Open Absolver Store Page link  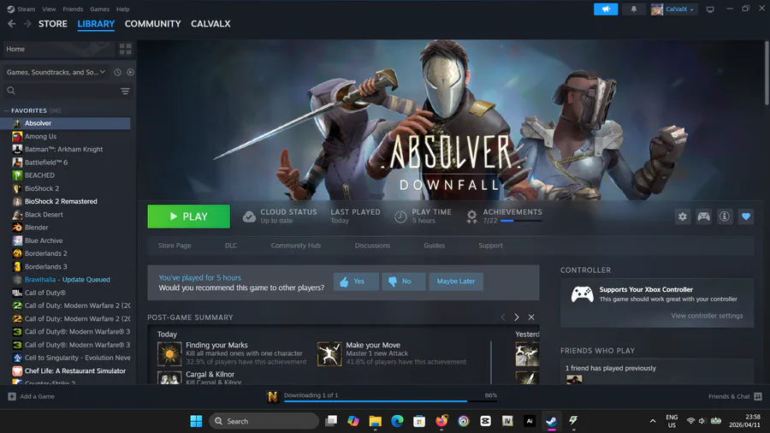click(x=175, y=246)
